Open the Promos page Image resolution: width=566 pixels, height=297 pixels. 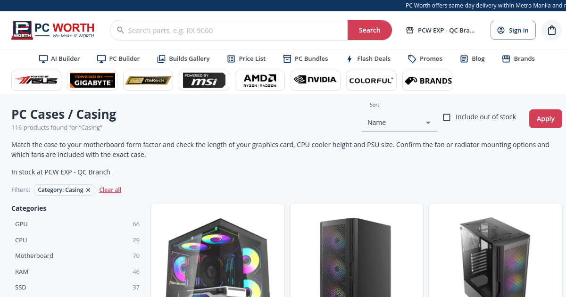coord(425,59)
